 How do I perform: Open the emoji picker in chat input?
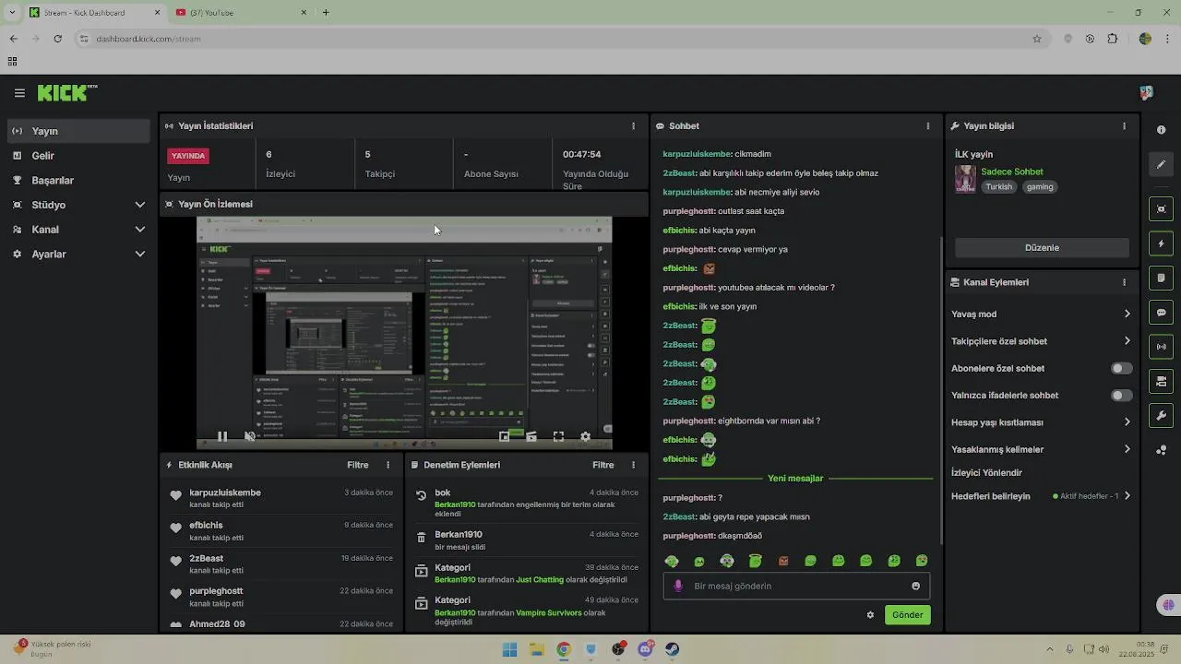coord(915,586)
